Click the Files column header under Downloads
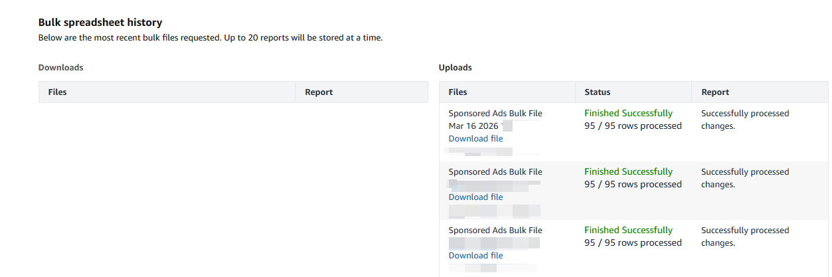Image resolution: width=832 pixels, height=277 pixels. pos(58,92)
